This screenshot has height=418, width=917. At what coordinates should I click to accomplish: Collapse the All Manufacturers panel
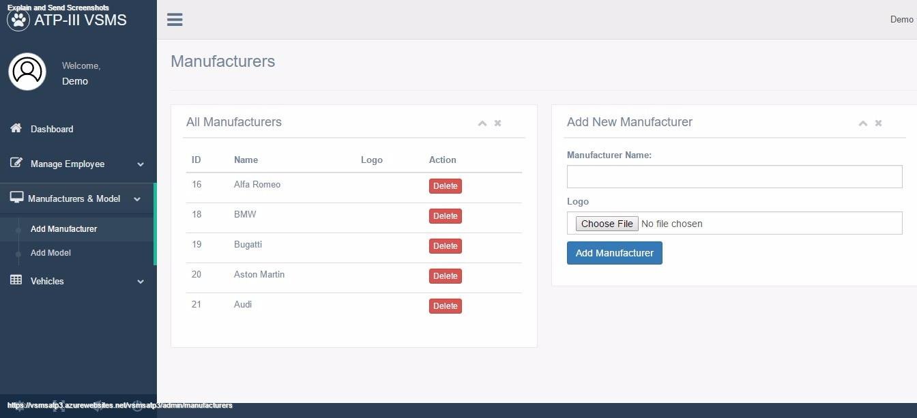[482, 123]
